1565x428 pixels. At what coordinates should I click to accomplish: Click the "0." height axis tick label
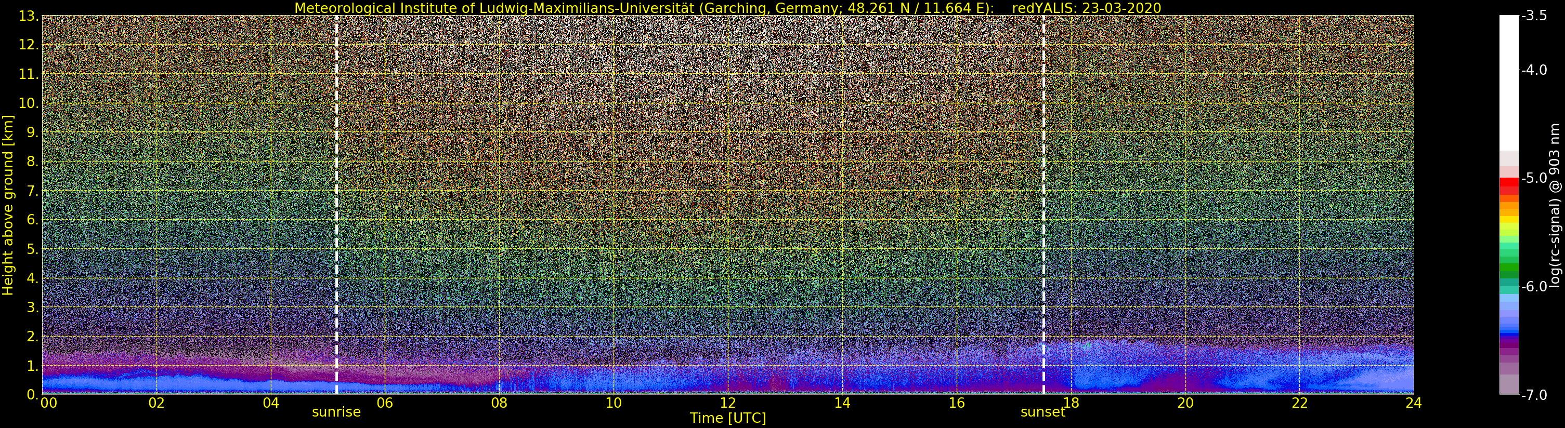32,395
